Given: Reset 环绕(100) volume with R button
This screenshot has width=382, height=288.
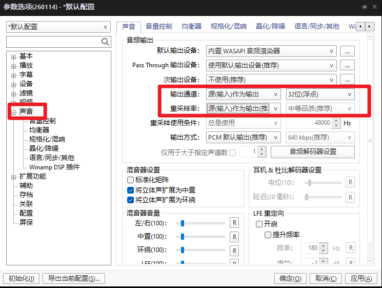Looking at the screenshot, I should click(234, 251).
